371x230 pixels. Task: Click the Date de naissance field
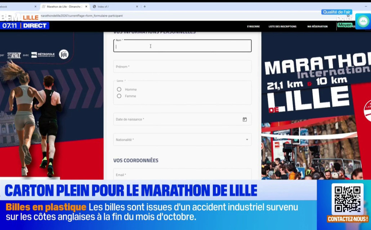pos(176,119)
